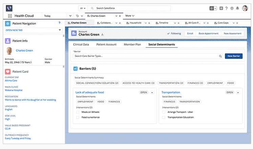Click the New Assessment button
The width and height of the screenshot is (253, 149).
pyautogui.click(x=232, y=33)
